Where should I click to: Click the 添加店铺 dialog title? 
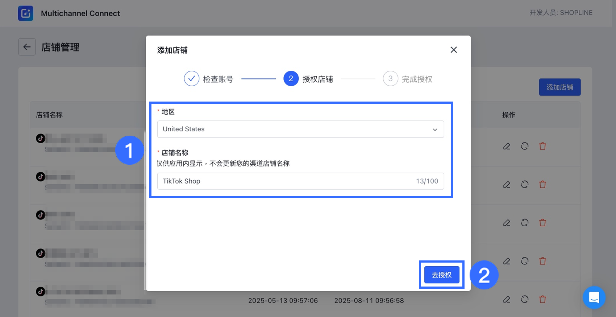pos(172,50)
